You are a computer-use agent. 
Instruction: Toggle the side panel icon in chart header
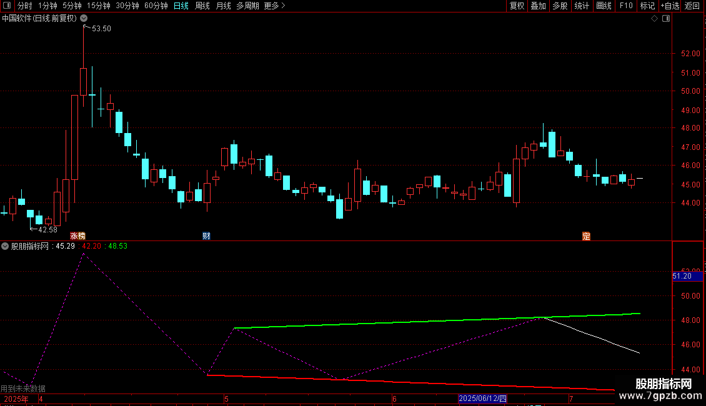pyautogui.click(x=666, y=19)
